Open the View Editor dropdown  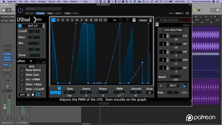click(179, 13)
